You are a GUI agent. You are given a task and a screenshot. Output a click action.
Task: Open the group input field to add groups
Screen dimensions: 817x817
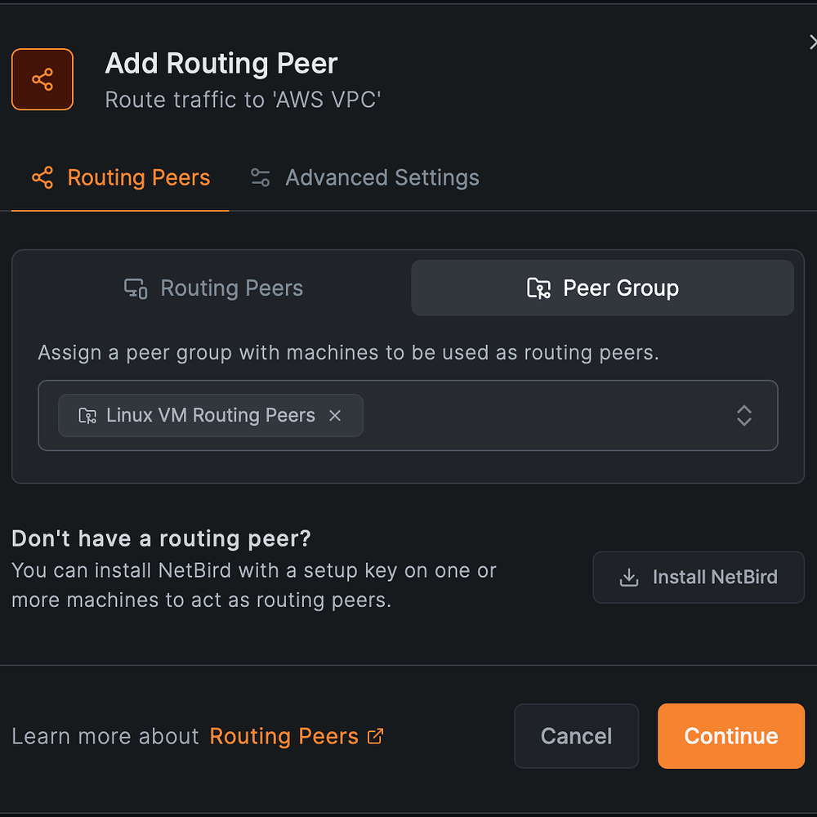531,415
